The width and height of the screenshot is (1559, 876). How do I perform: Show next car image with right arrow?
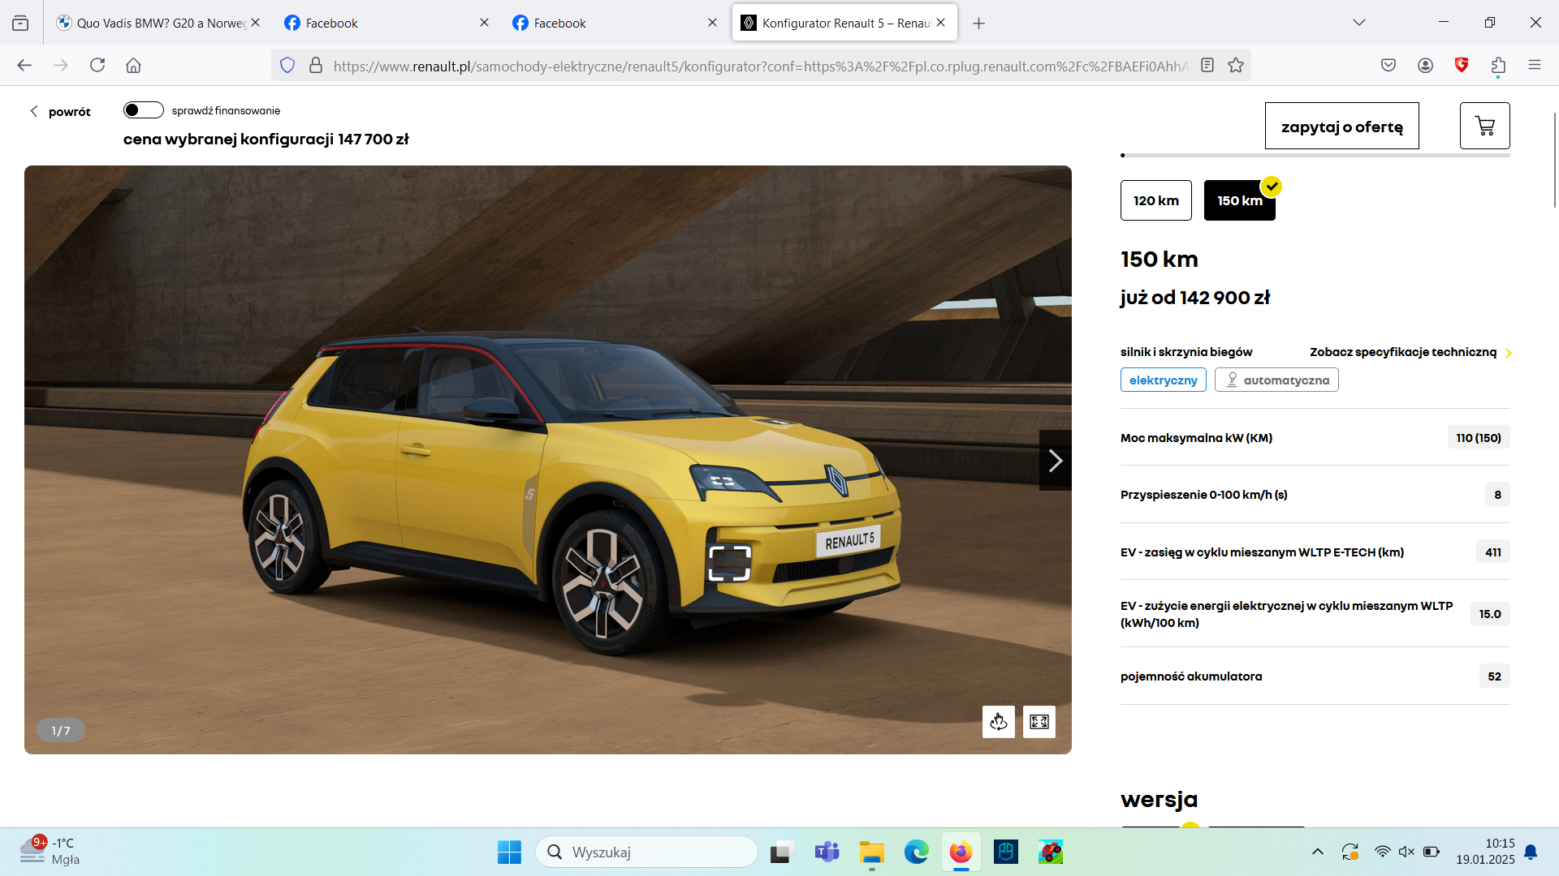[1055, 460]
